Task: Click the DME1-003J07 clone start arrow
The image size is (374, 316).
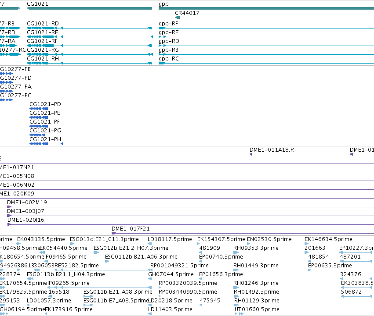Action: tap(9, 216)
